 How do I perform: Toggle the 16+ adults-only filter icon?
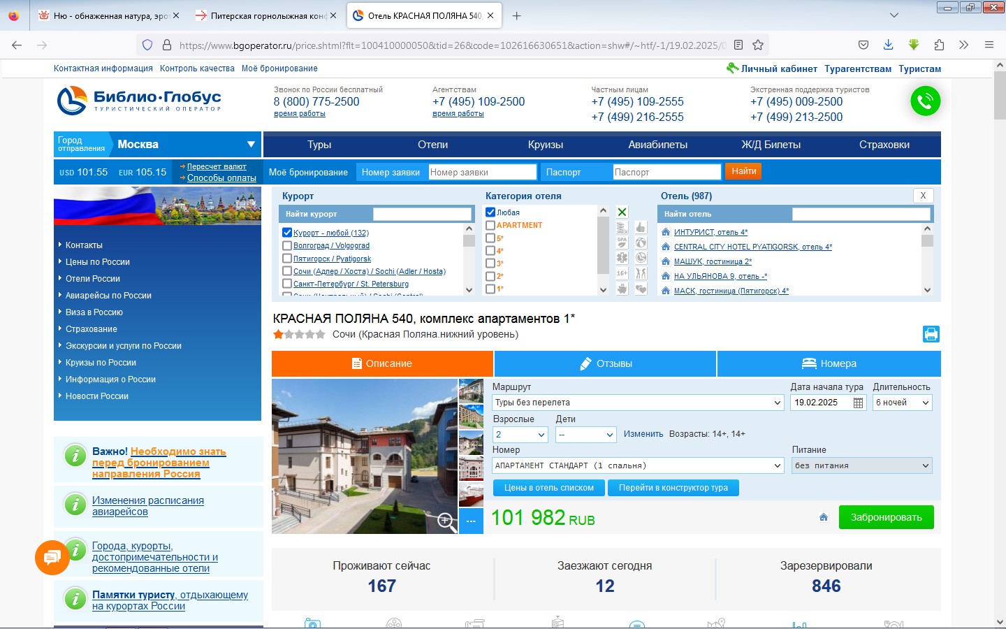point(622,273)
